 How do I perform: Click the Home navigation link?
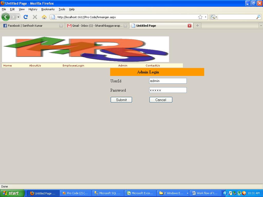pyautogui.click(x=7, y=65)
